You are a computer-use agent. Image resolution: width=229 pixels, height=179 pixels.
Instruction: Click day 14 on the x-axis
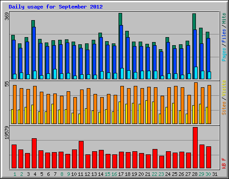[101, 174]
